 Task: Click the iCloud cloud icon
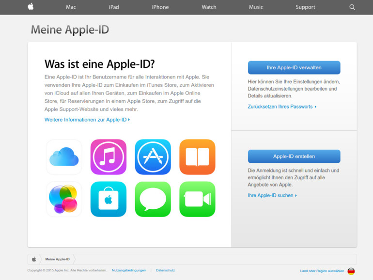pyautogui.click(x=64, y=157)
